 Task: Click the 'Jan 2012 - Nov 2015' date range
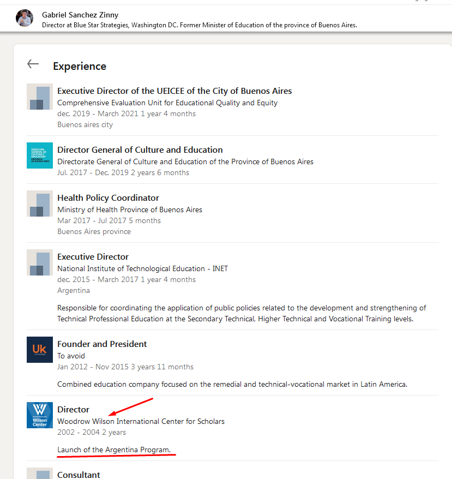[125, 367]
